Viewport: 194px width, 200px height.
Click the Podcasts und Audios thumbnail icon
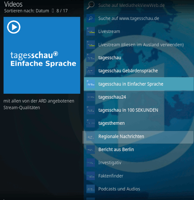click(x=91, y=189)
